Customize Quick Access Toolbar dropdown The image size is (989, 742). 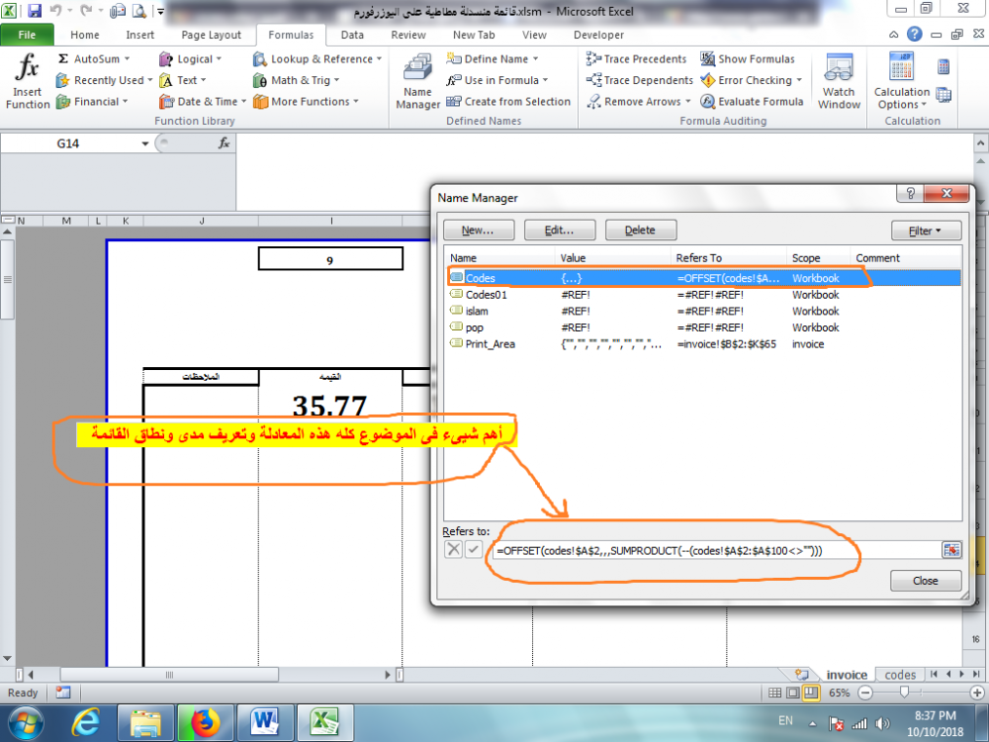click(161, 11)
